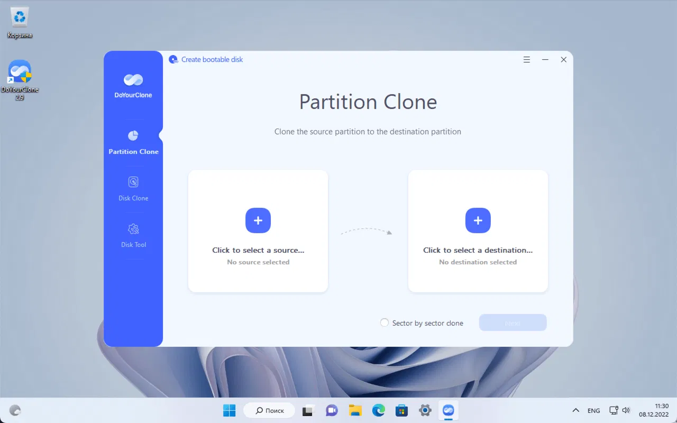The width and height of the screenshot is (677, 423).
Task: Click the Create bootable disk link
Action: [x=212, y=59]
